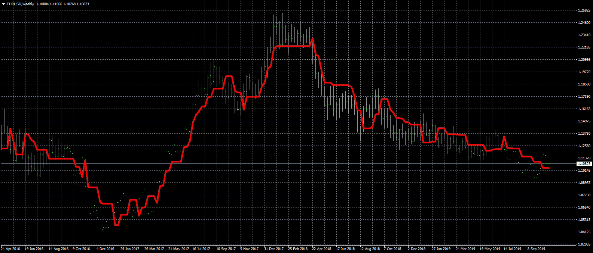Click the 24 Mar 2019 date label

(x=465, y=249)
